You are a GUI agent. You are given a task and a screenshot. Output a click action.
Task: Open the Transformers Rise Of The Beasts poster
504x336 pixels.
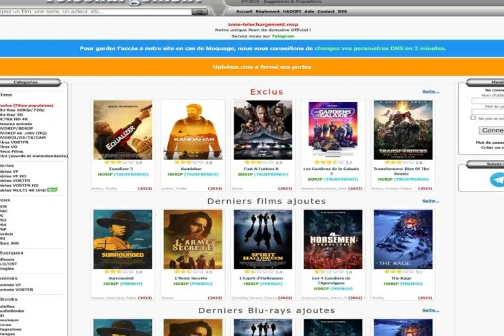coord(403,130)
